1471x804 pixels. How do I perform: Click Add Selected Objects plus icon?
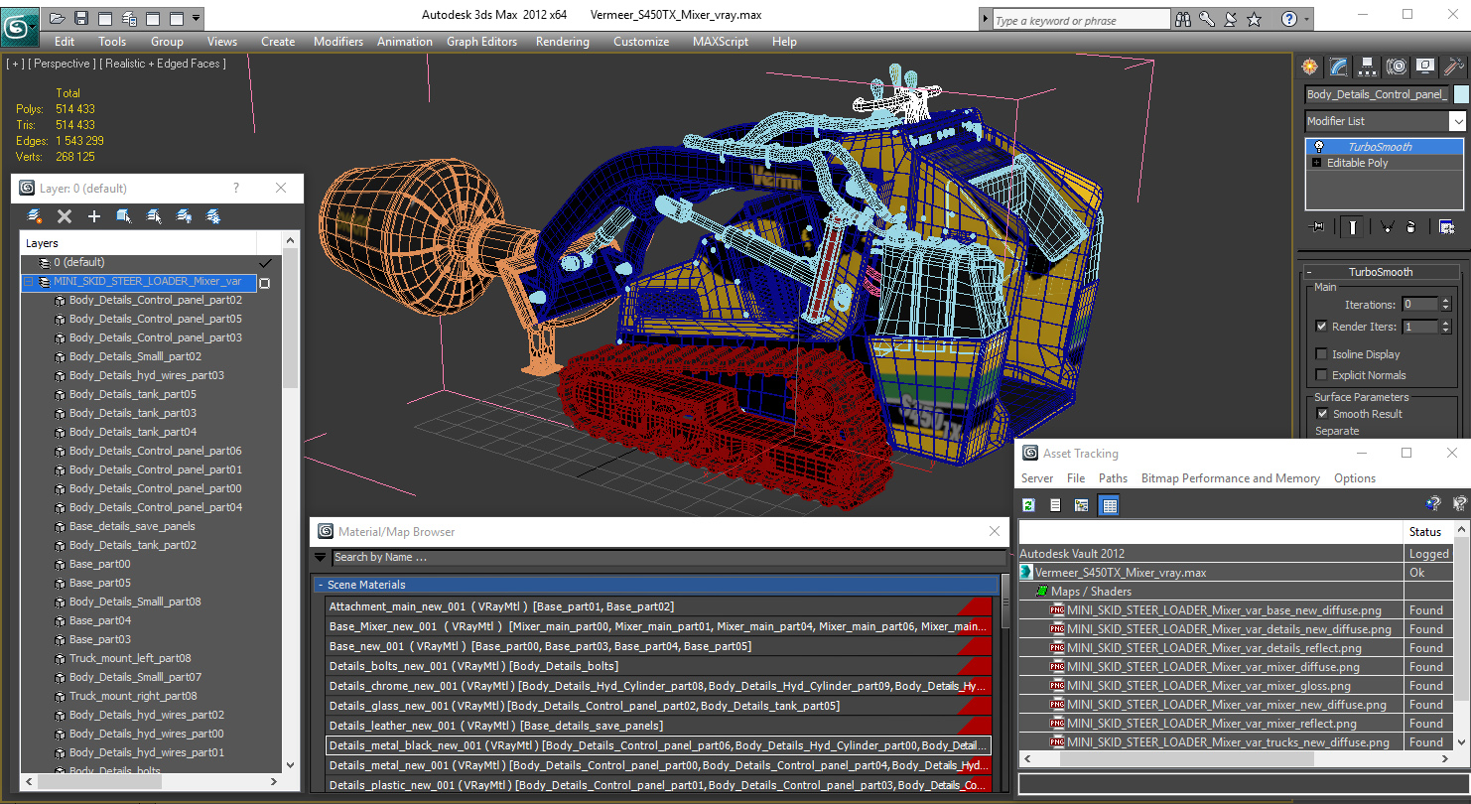pos(94,216)
